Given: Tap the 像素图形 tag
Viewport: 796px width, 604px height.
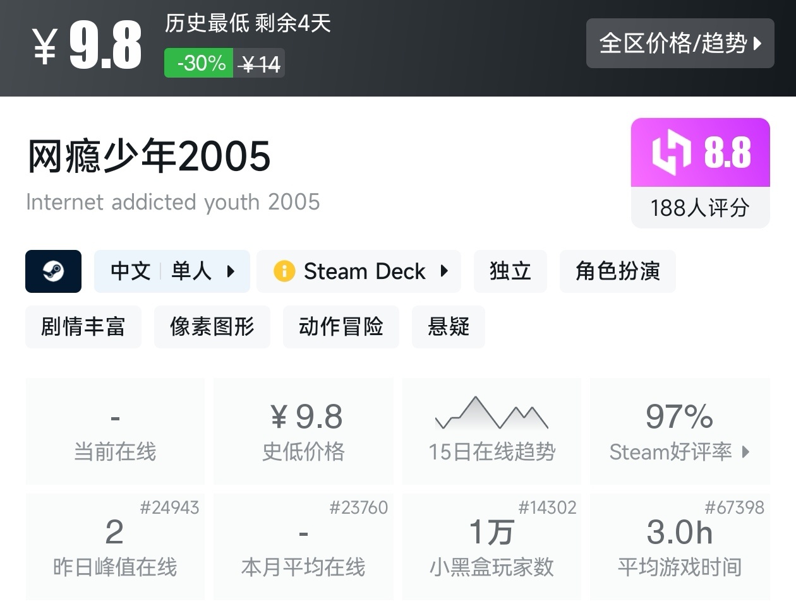Looking at the screenshot, I should tap(212, 327).
